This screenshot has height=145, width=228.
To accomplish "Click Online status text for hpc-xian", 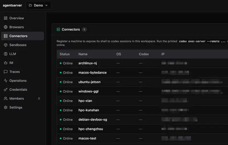I will point(68,101).
